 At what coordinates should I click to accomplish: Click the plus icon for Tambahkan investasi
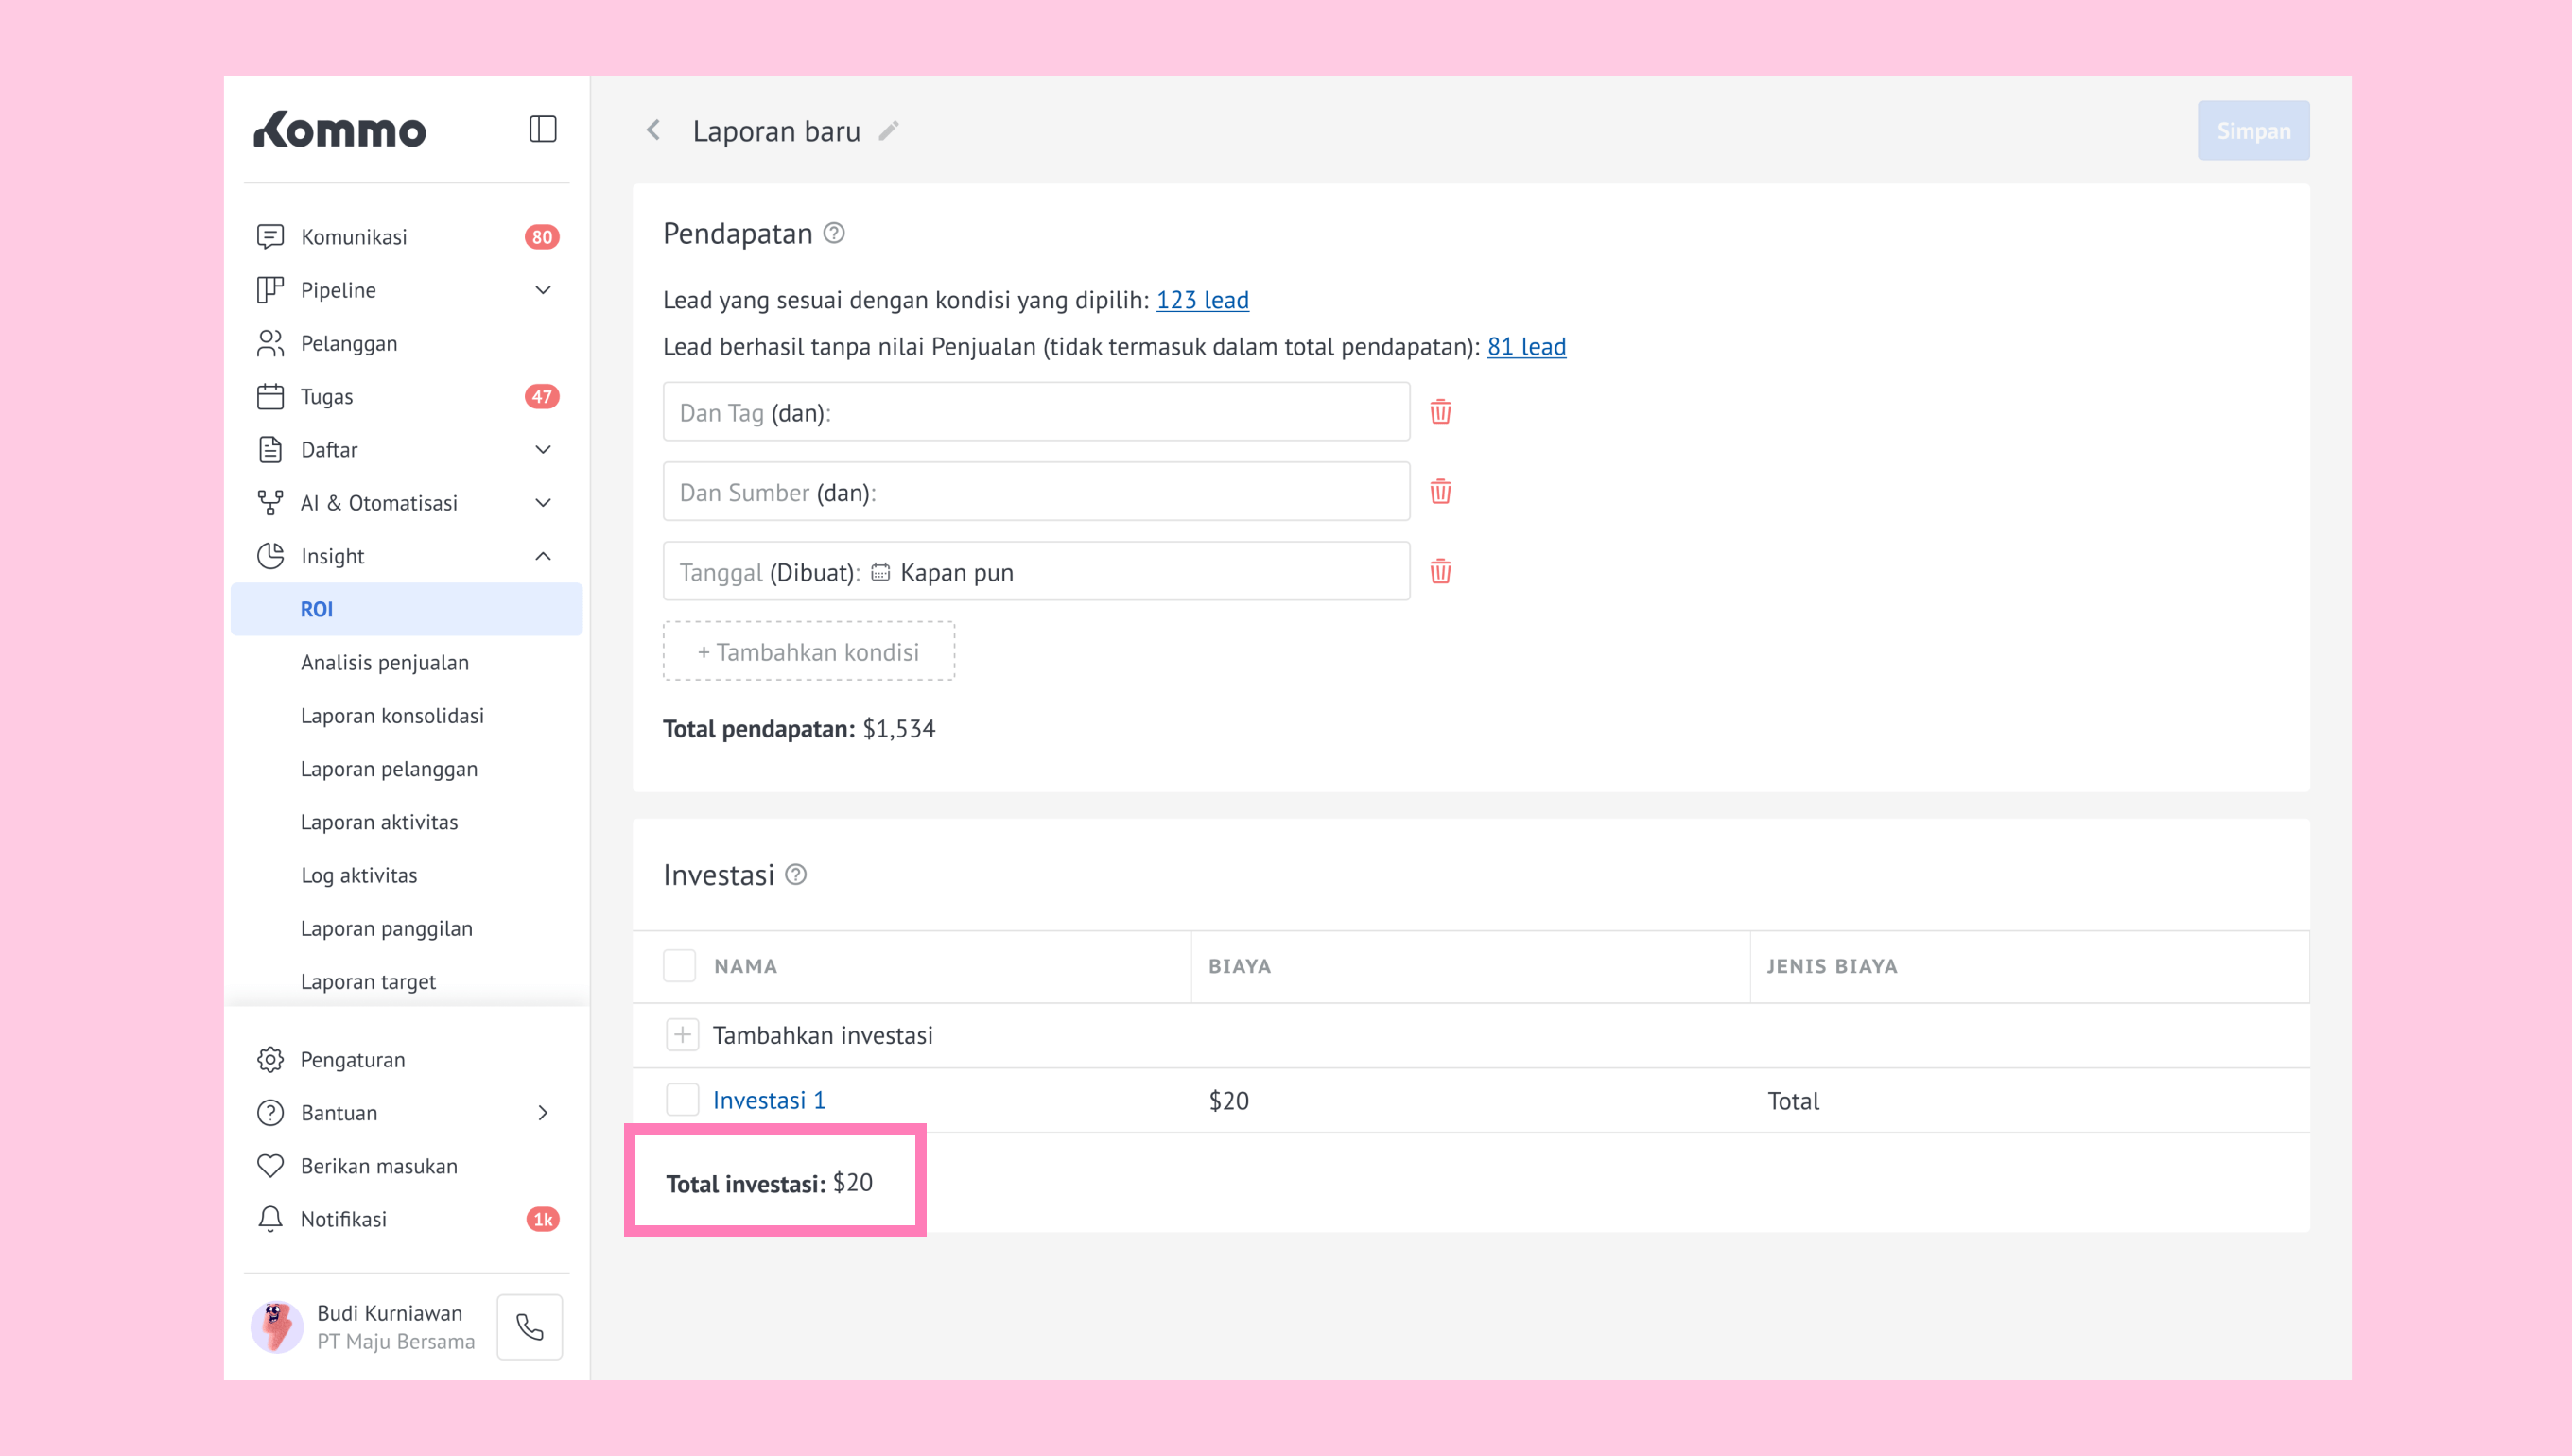click(x=682, y=1035)
